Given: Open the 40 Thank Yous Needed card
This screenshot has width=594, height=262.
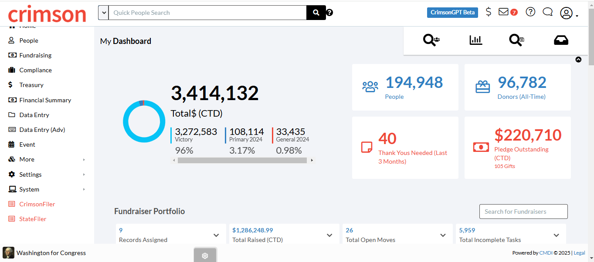Looking at the screenshot, I should pos(405,148).
